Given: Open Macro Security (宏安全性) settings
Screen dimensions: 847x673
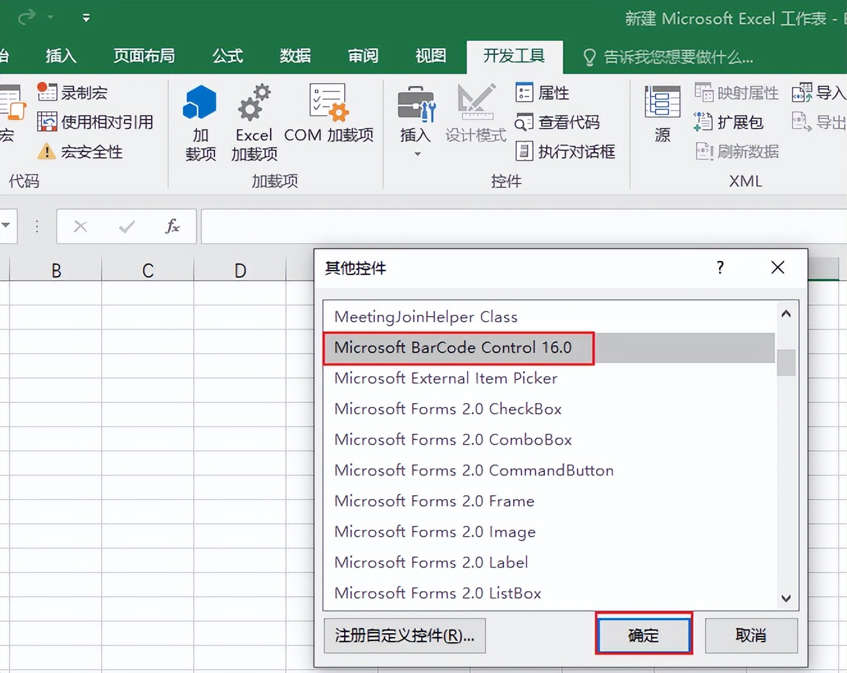Looking at the screenshot, I should pos(79,152).
